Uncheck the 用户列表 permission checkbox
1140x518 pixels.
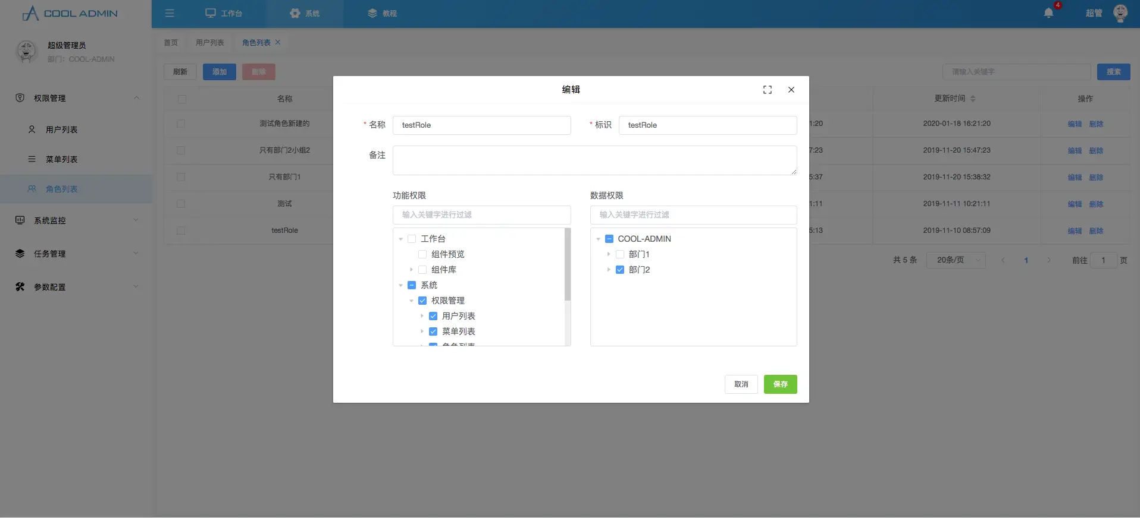pos(433,316)
